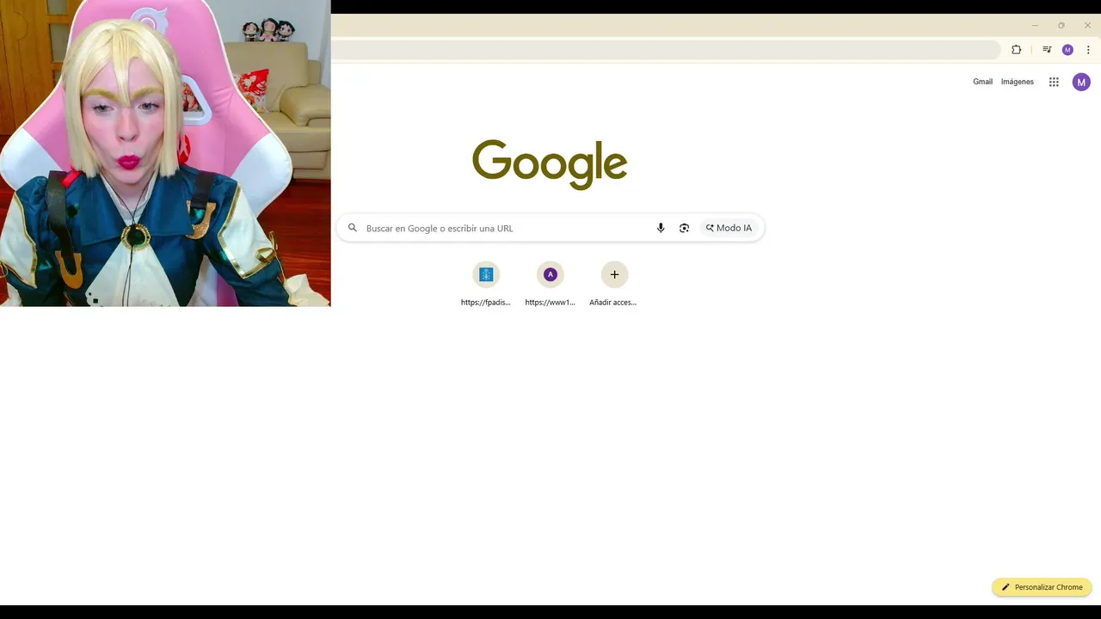The width and height of the screenshot is (1101, 619).
Task: Launch Modo IA search mode
Action: 729,228
